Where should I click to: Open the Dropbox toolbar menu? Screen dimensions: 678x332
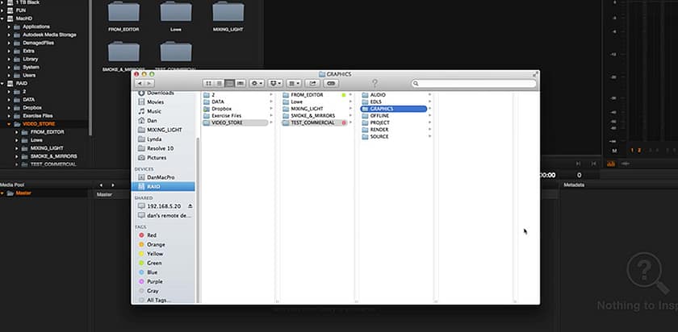click(275, 83)
